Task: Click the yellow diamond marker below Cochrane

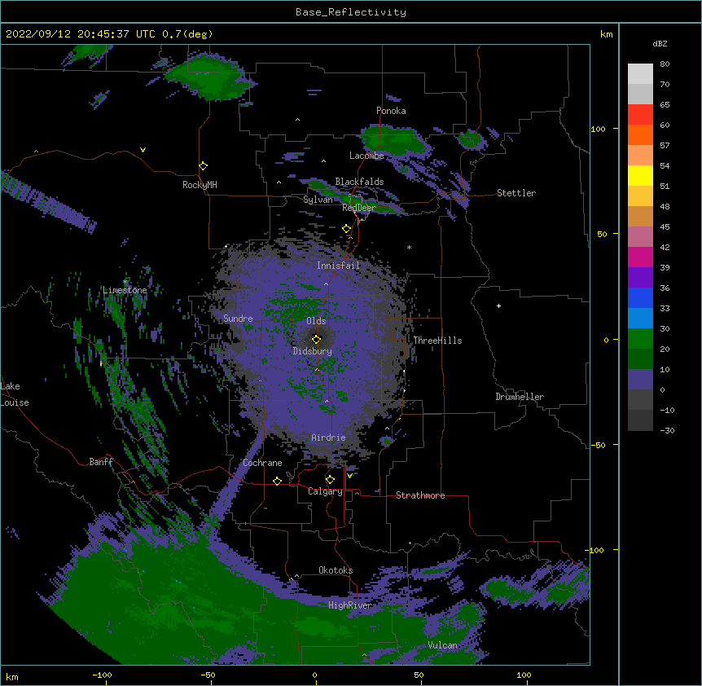Action: tap(277, 481)
